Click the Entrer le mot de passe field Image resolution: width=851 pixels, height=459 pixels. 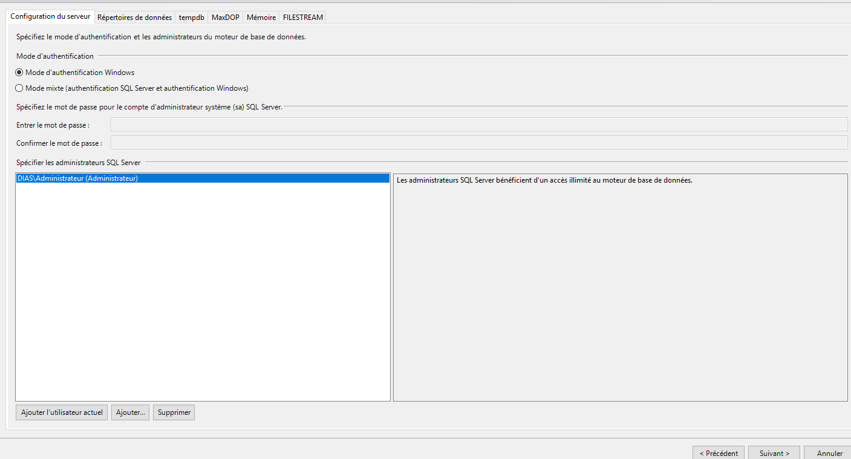coord(478,125)
